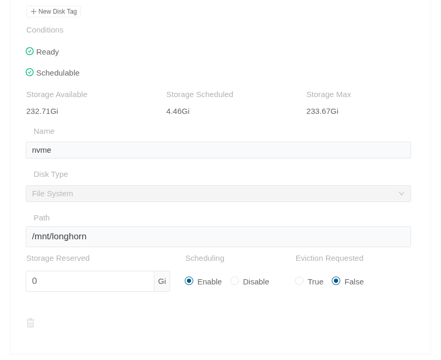Image resolution: width=441 pixels, height=360 pixels.
Task: Click the Storage Available value 232.71Gi
Action: pos(42,111)
